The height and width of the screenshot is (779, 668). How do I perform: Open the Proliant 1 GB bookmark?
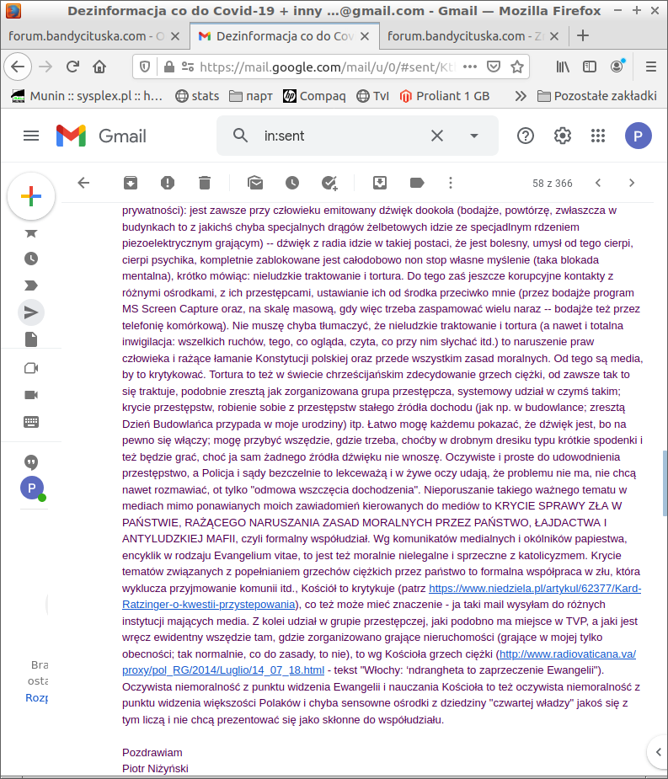[444, 96]
